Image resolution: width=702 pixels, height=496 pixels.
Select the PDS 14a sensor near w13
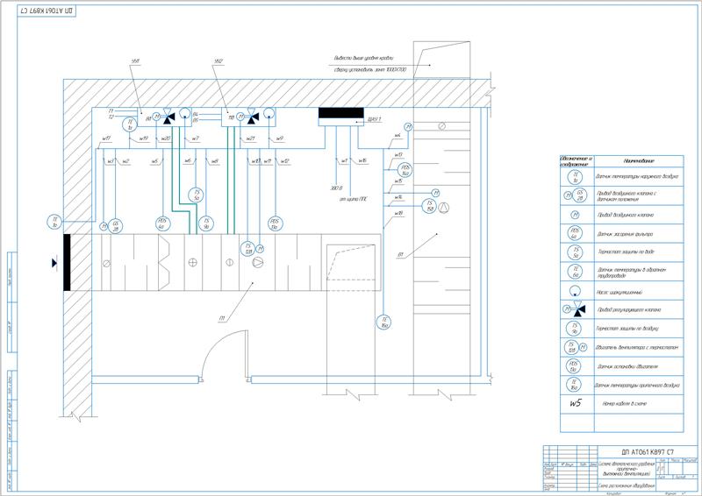tap(405, 170)
